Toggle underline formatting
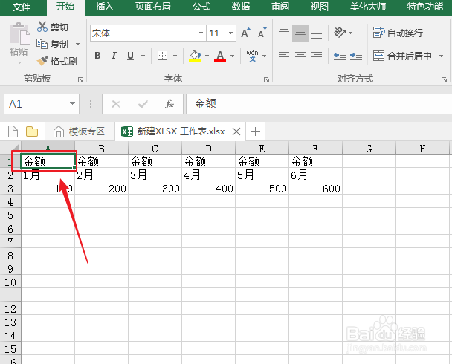 click(130, 55)
